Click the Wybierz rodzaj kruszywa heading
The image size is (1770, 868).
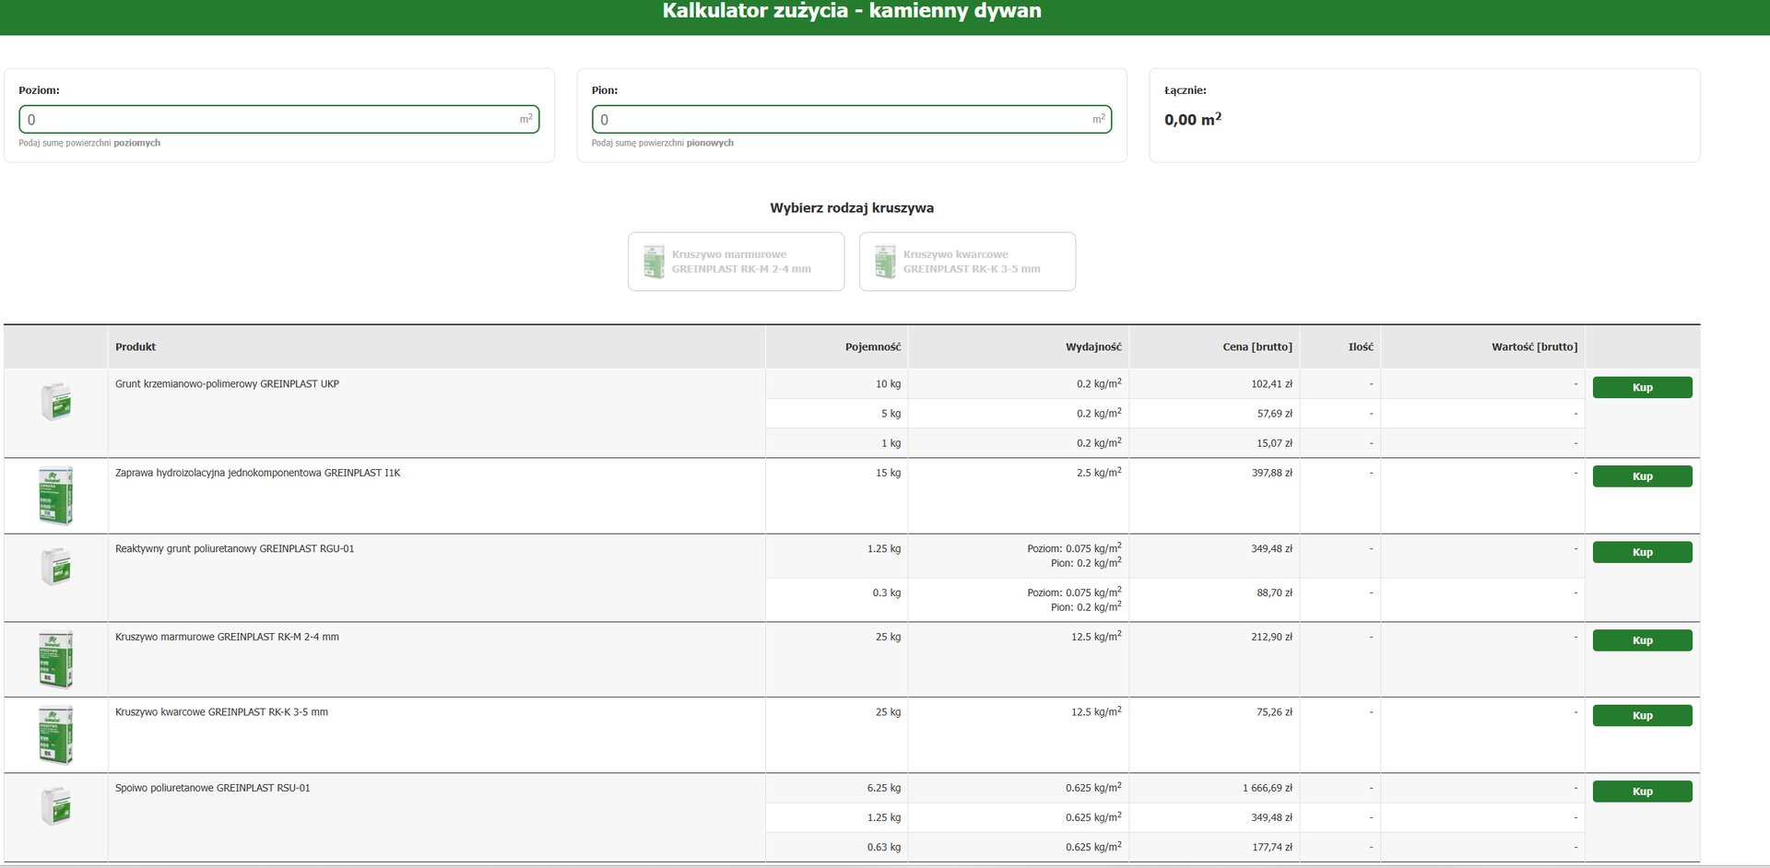point(852,208)
